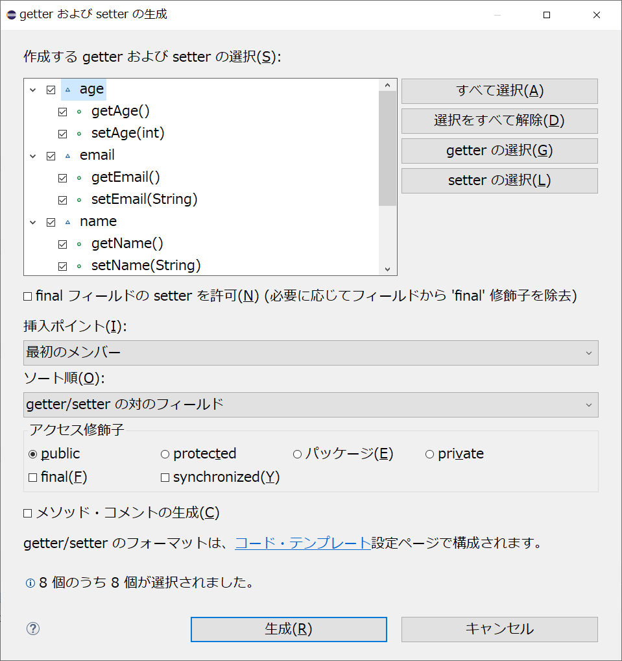622x661 pixels.
Task: Click the Eclipse icon in the title bar
Action: (x=10, y=14)
